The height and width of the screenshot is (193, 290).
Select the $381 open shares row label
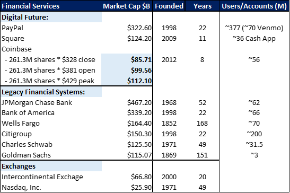click(x=50, y=71)
